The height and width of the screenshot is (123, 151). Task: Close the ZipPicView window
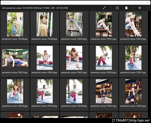coord(147,3)
